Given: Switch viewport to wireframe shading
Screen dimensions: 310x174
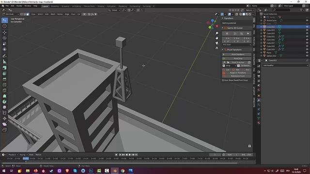Looking at the screenshot, I should click(241, 14).
